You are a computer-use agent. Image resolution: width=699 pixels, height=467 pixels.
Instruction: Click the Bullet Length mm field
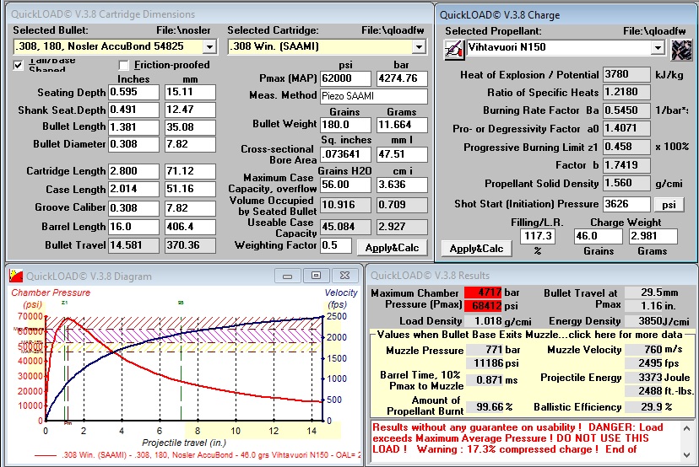[190, 127]
